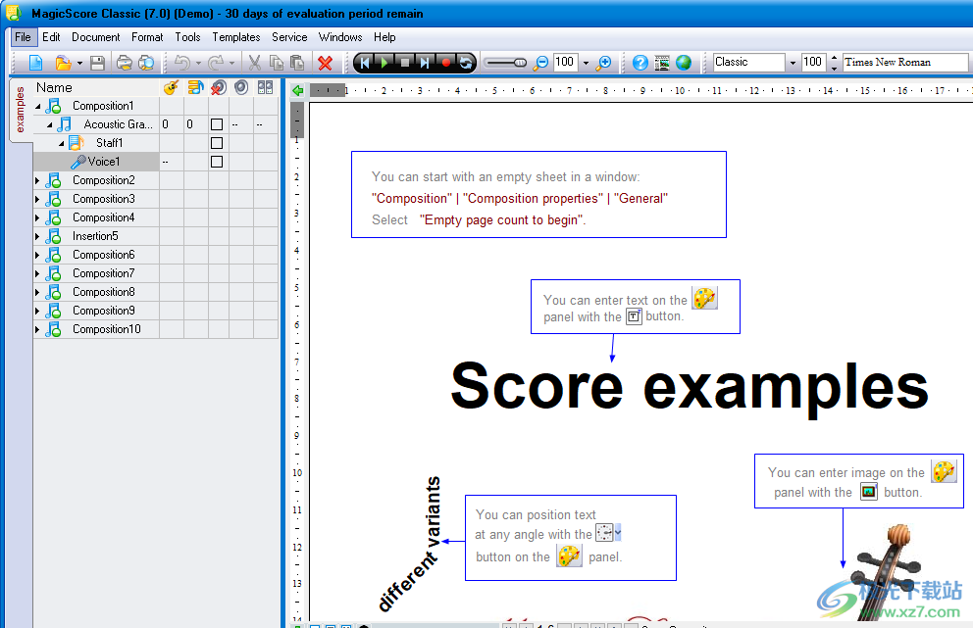The width and height of the screenshot is (973, 628).
Task: Start recording with the red record button
Action: tap(445, 63)
